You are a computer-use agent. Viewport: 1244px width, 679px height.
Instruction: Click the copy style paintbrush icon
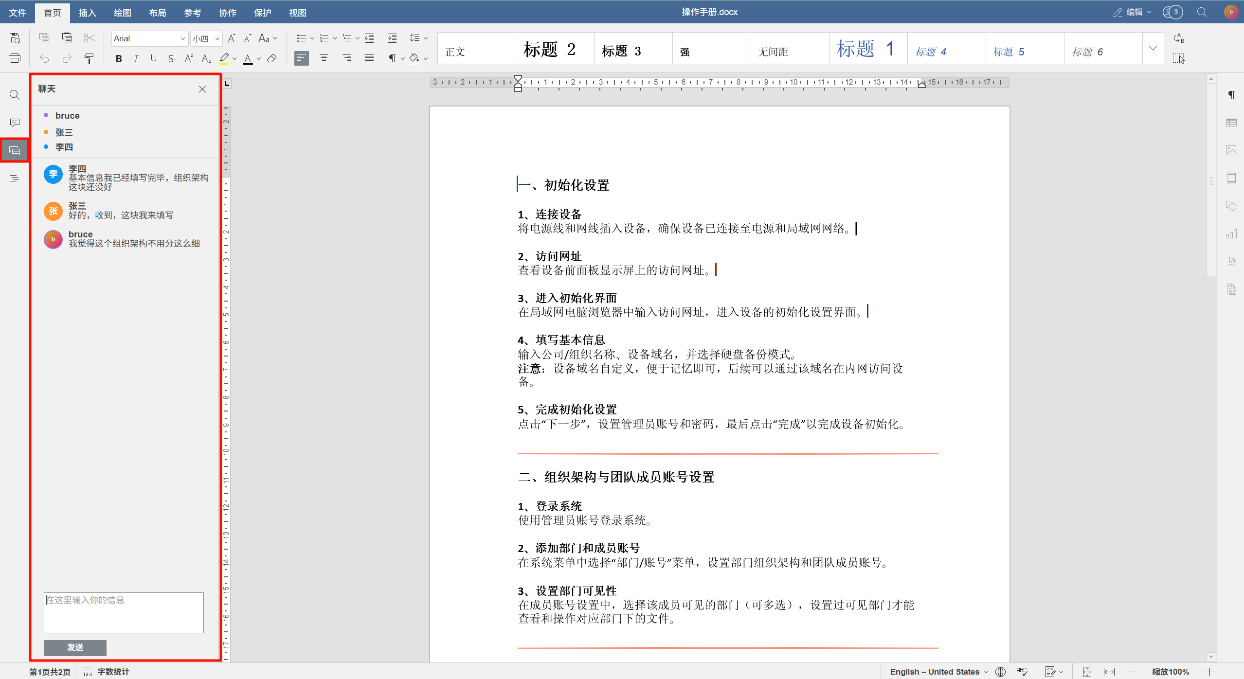tap(89, 59)
